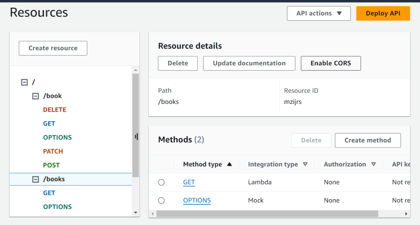
Task: Sort by Authorization column arrow
Action: (x=373, y=164)
